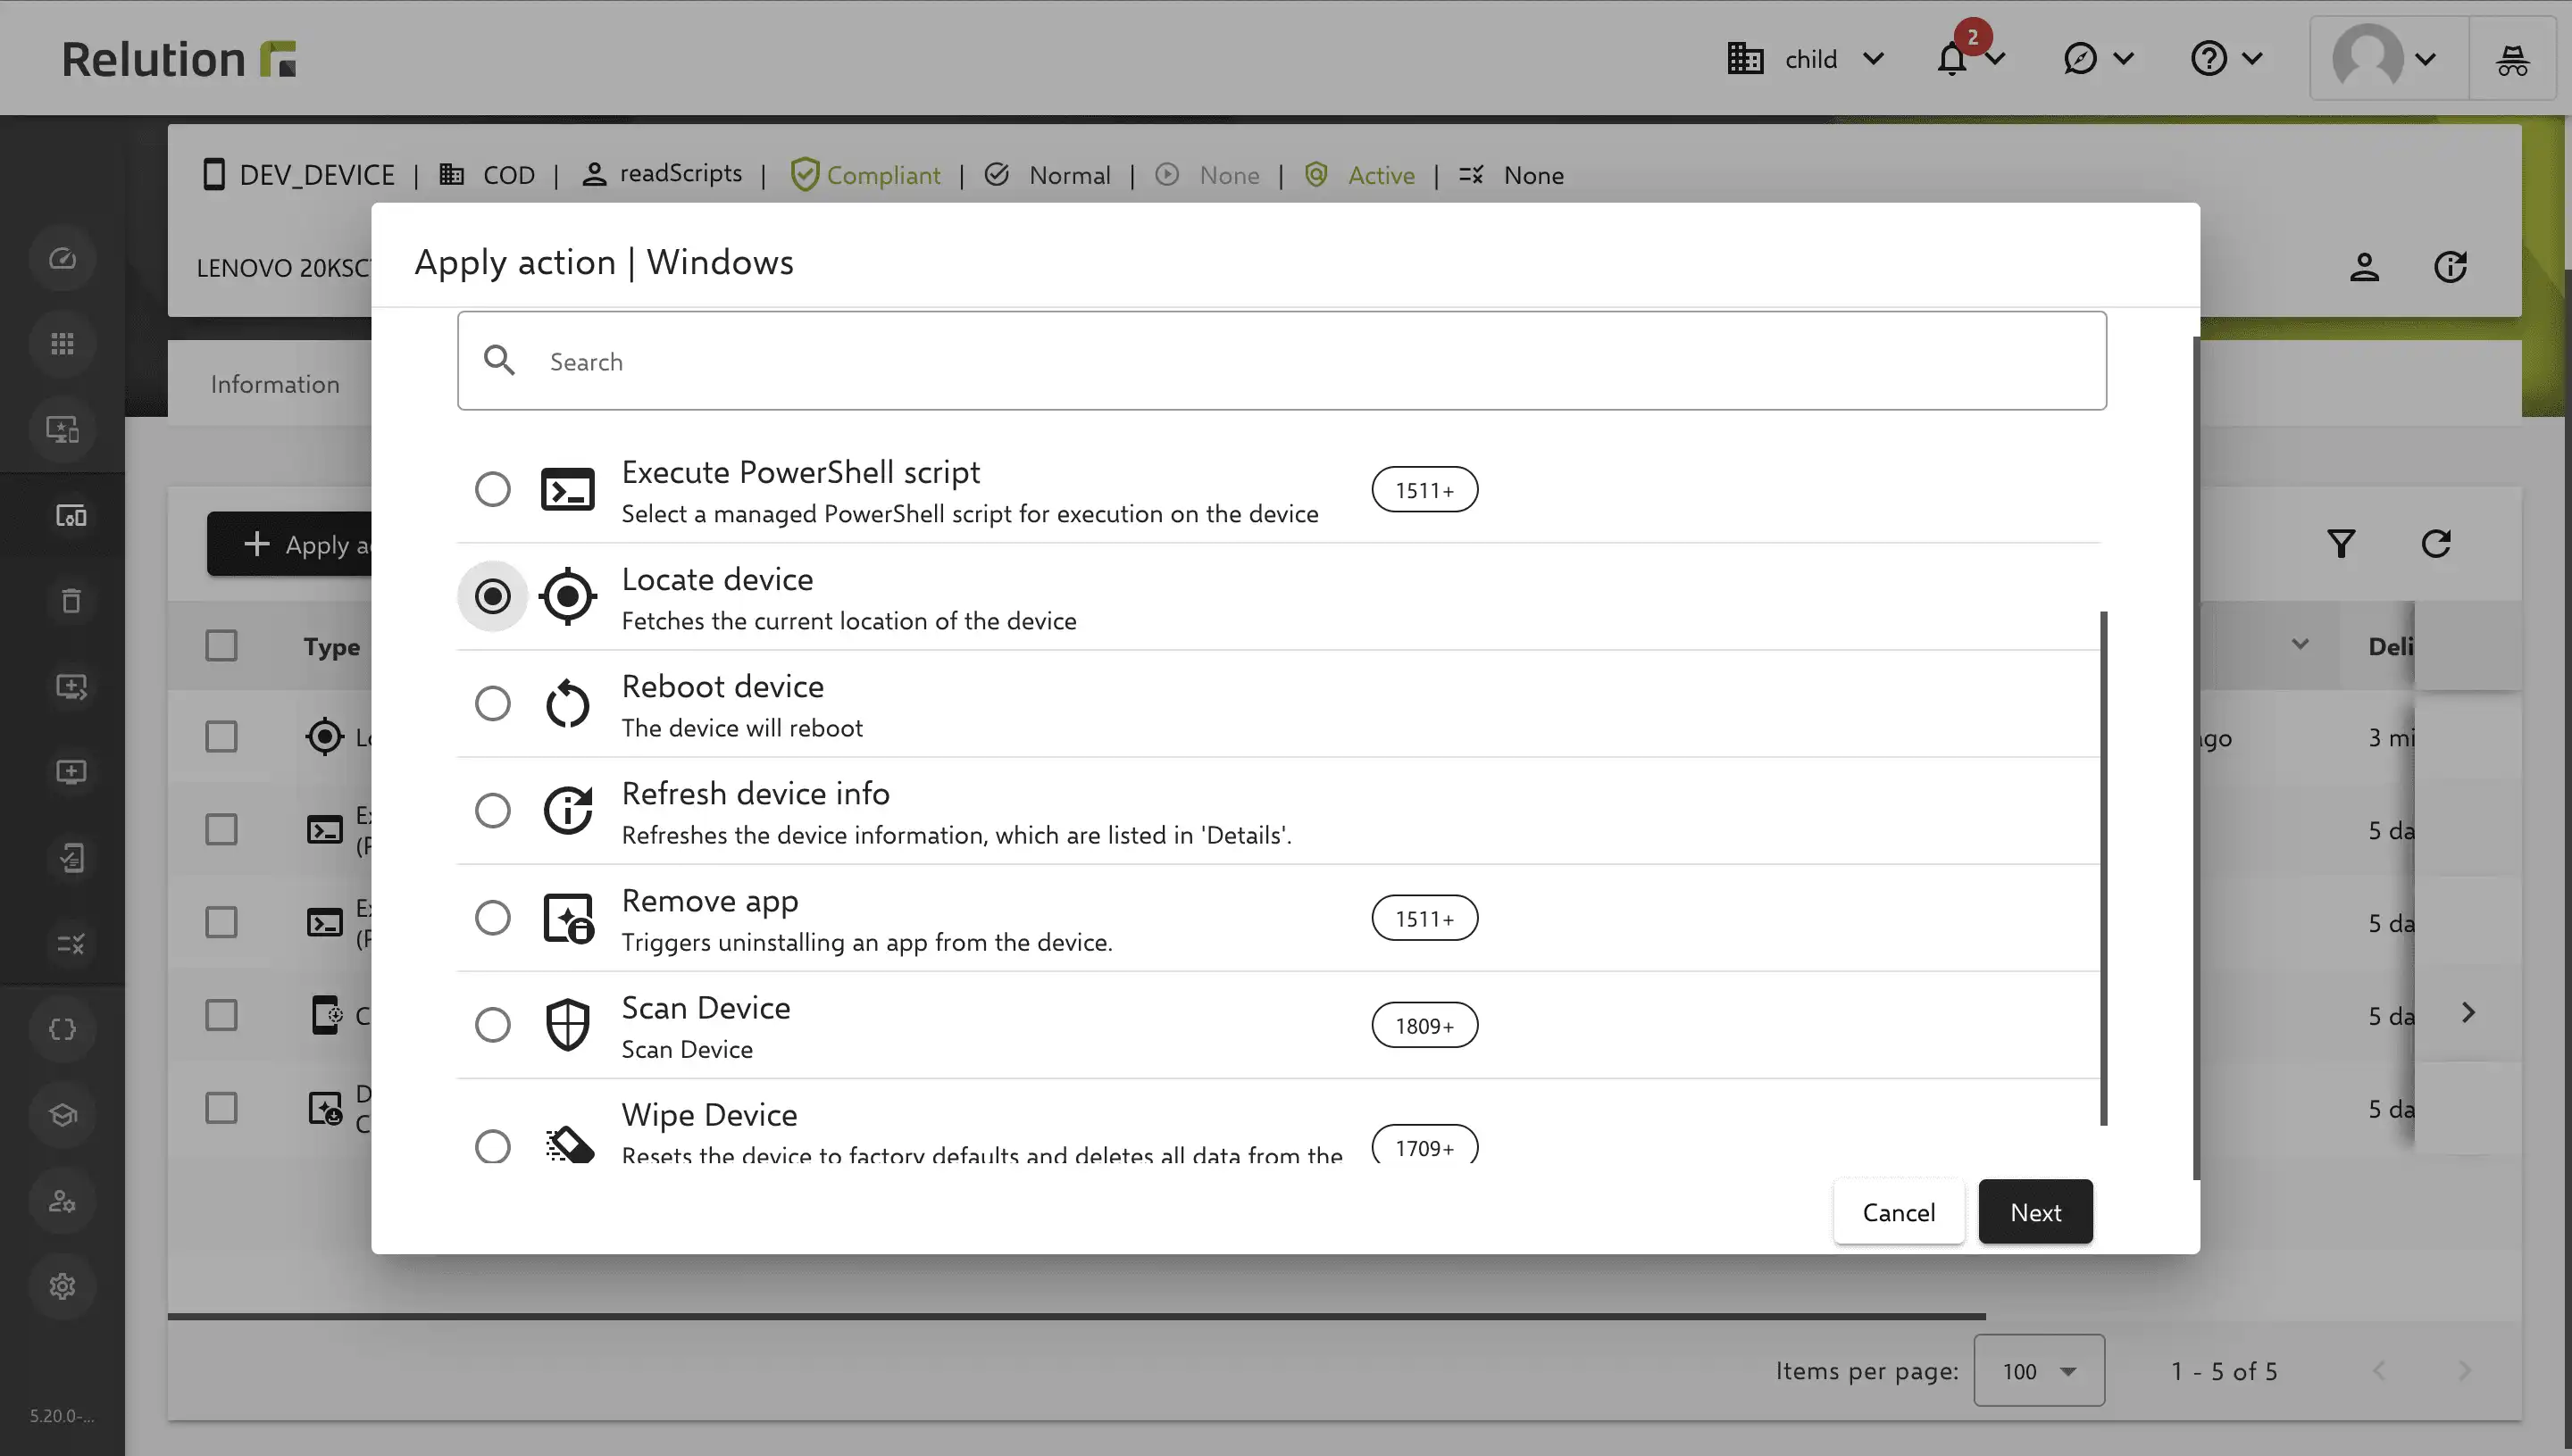Select the Remove app list entry
This screenshot has width=2572, height=1456.
[x=1277, y=918]
